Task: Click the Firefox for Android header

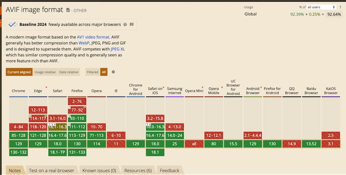Action: (272, 91)
